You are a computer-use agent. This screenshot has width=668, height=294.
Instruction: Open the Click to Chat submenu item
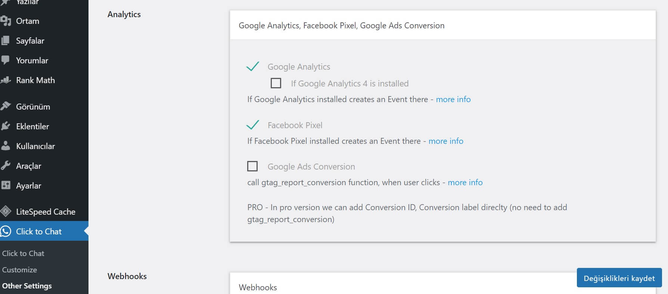coord(23,253)
